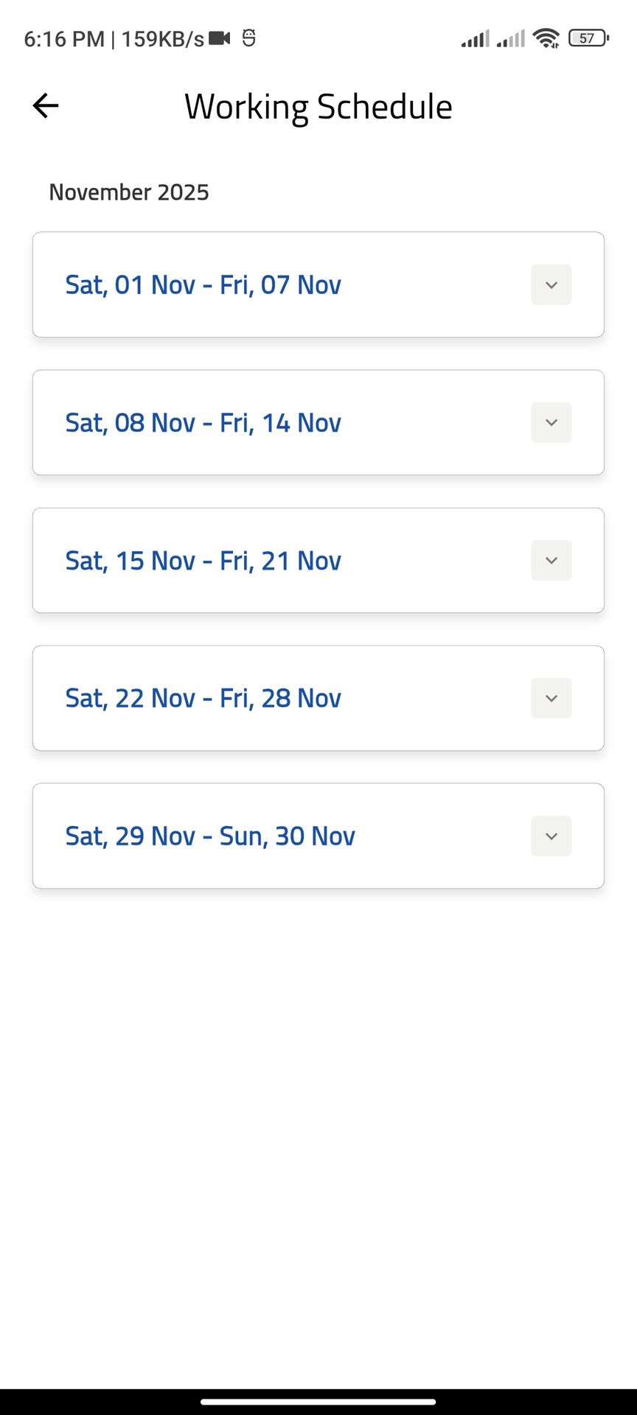The width and height of the screenshot is (637, 1415).
Task: Choose the Sat, 22 Nov - Fri, 28 Nov text
Action: tap(203, 699)
